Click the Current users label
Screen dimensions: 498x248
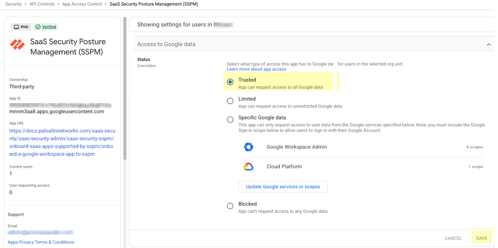coord(21,167)
